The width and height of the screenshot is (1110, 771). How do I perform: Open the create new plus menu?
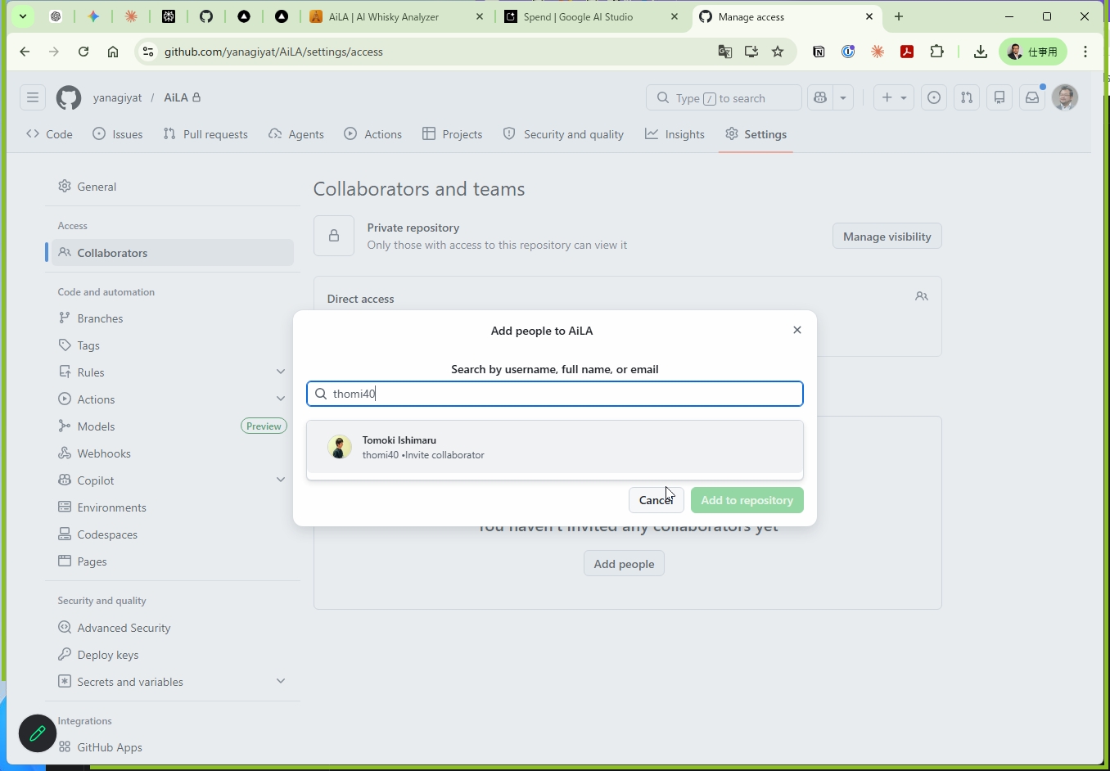click(x=894, y=98)
